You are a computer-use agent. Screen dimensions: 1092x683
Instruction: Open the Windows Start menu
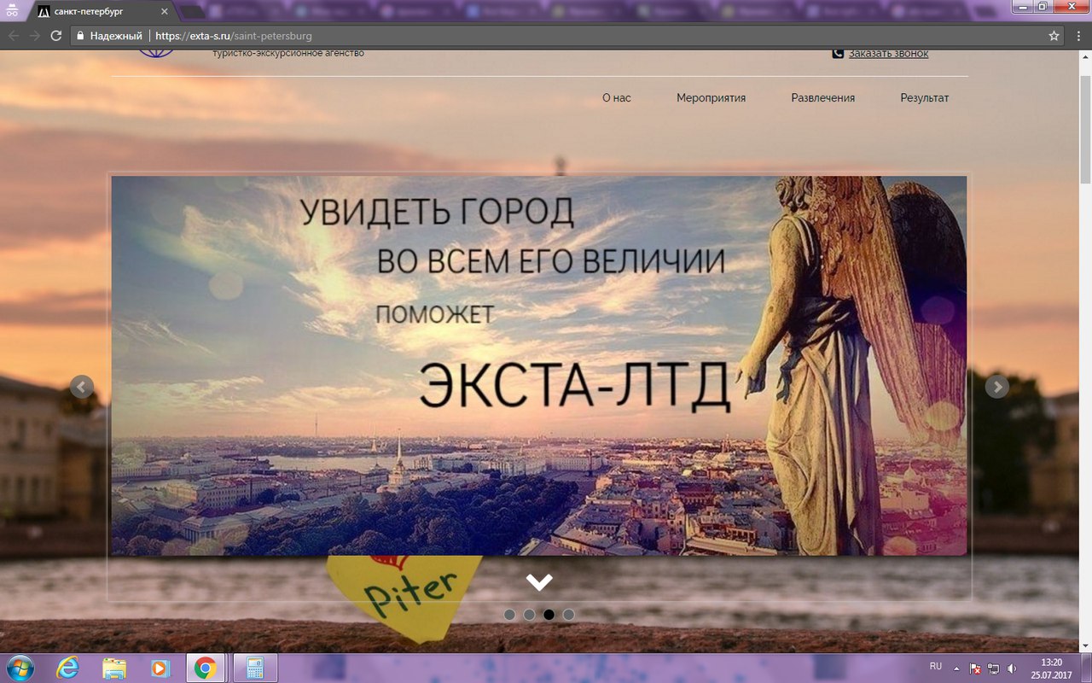pyautogui.click(x=18, y=668)
